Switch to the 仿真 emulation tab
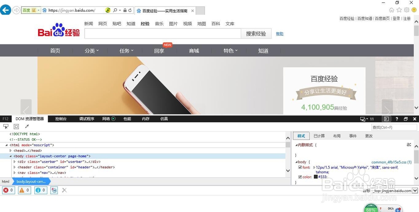Image resolution: width=419 pixels, height=212 pixels. [x=164, y=119]
